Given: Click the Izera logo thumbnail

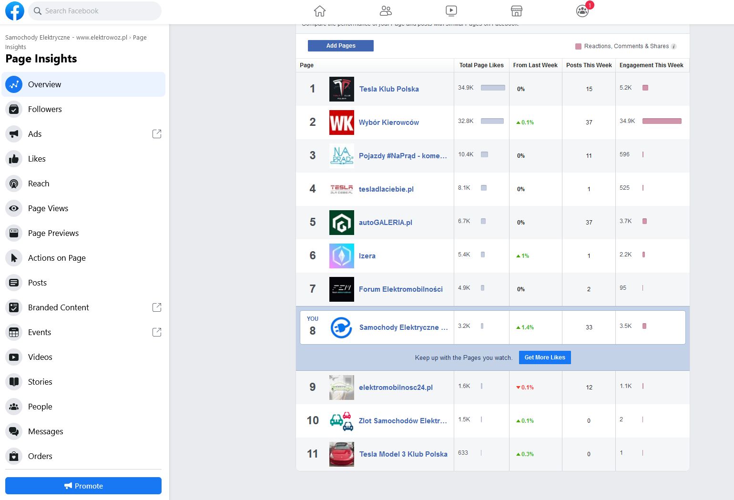Looking at the screenshot, I should (x=342, y=256).
